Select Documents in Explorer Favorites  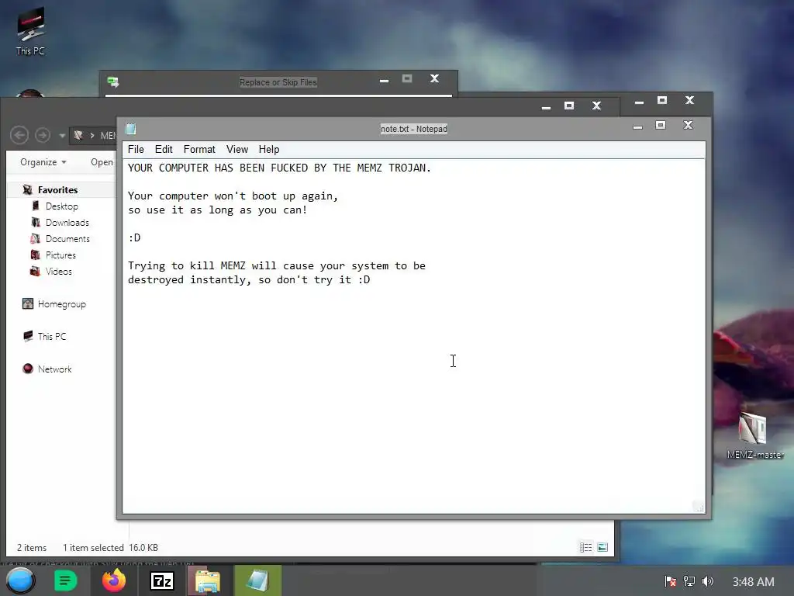pos(67,239)
